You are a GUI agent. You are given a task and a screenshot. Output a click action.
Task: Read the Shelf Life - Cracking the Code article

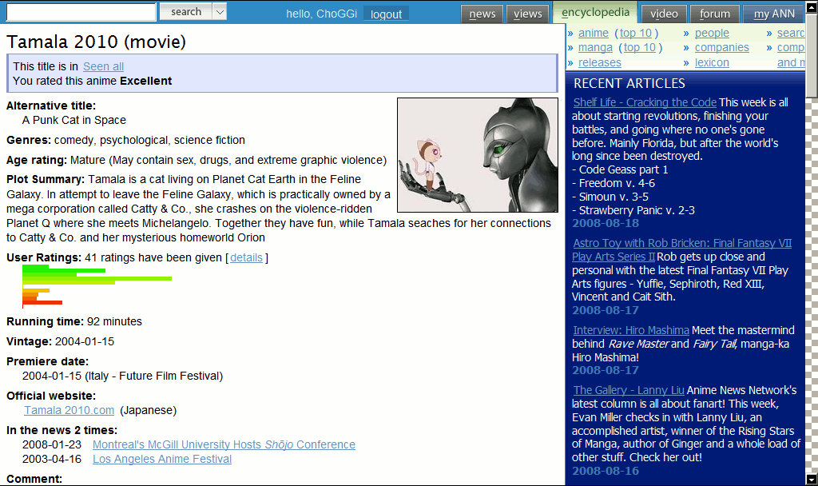click(643, 102)
